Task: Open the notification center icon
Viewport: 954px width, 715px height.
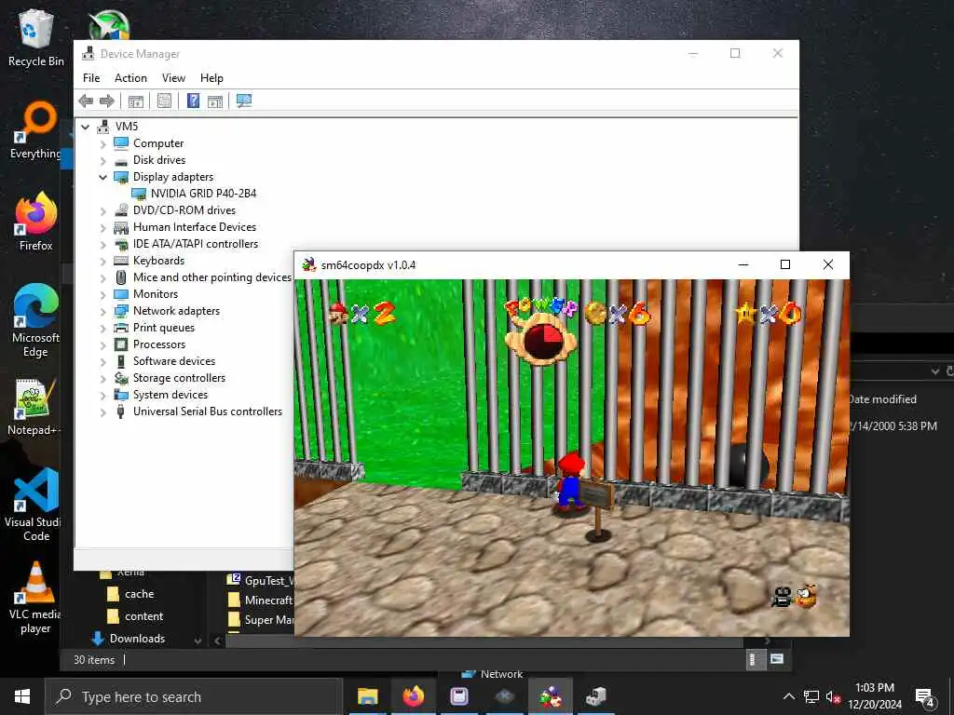Action: click(925, 696)
